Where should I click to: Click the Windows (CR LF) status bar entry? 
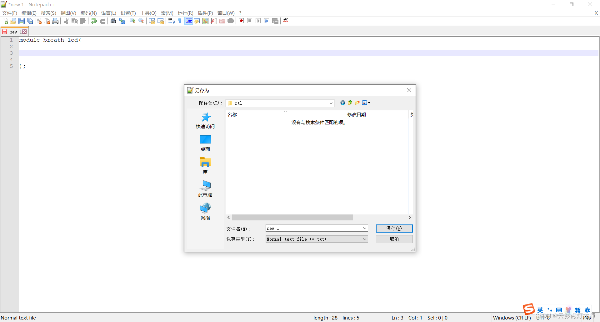[512, 318]
